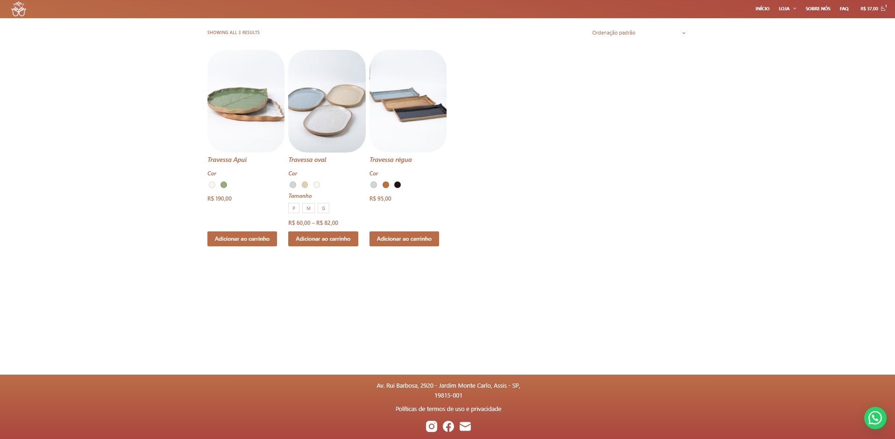Expand the LOJA menu chevron

pyautogui.click(x=795, y=8)
